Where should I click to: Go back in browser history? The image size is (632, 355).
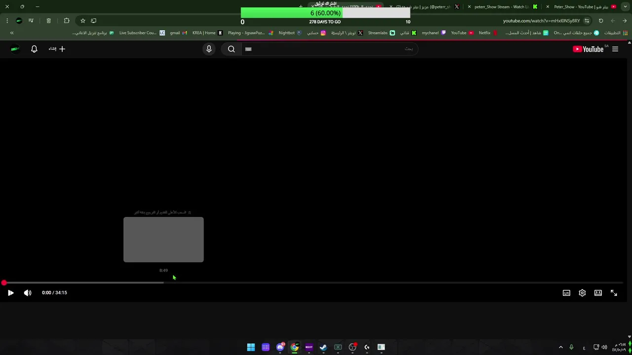tap(625, 21)
